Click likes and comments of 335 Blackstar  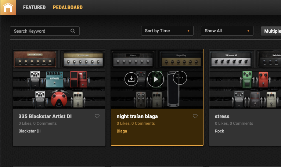(x=37, y=123)
